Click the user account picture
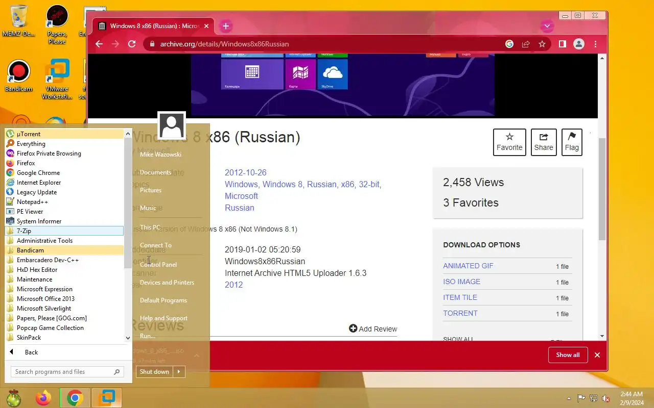The width and height of the screenshot is (654, 408). click(x=172, y=125)
